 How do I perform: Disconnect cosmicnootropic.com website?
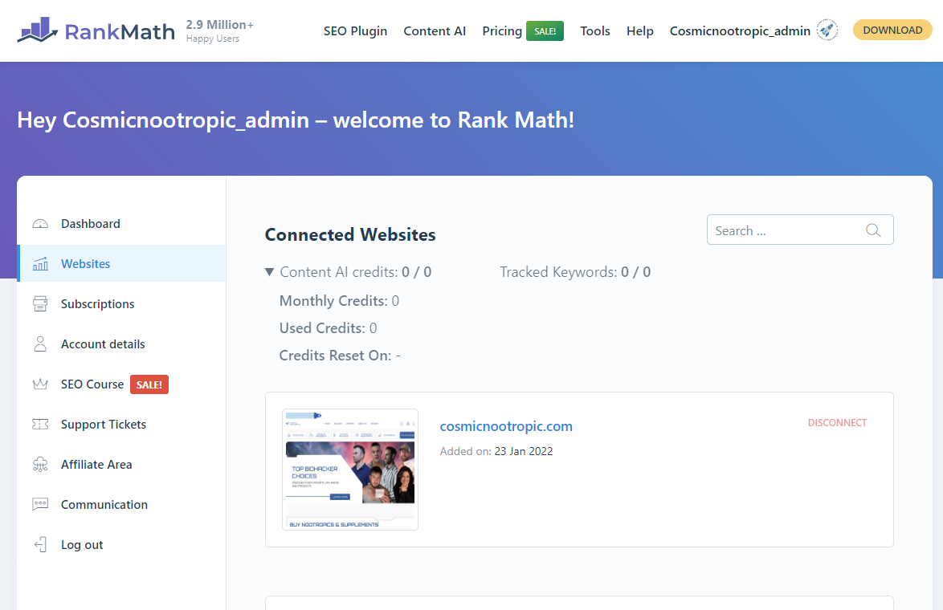[x=837, y=422]
